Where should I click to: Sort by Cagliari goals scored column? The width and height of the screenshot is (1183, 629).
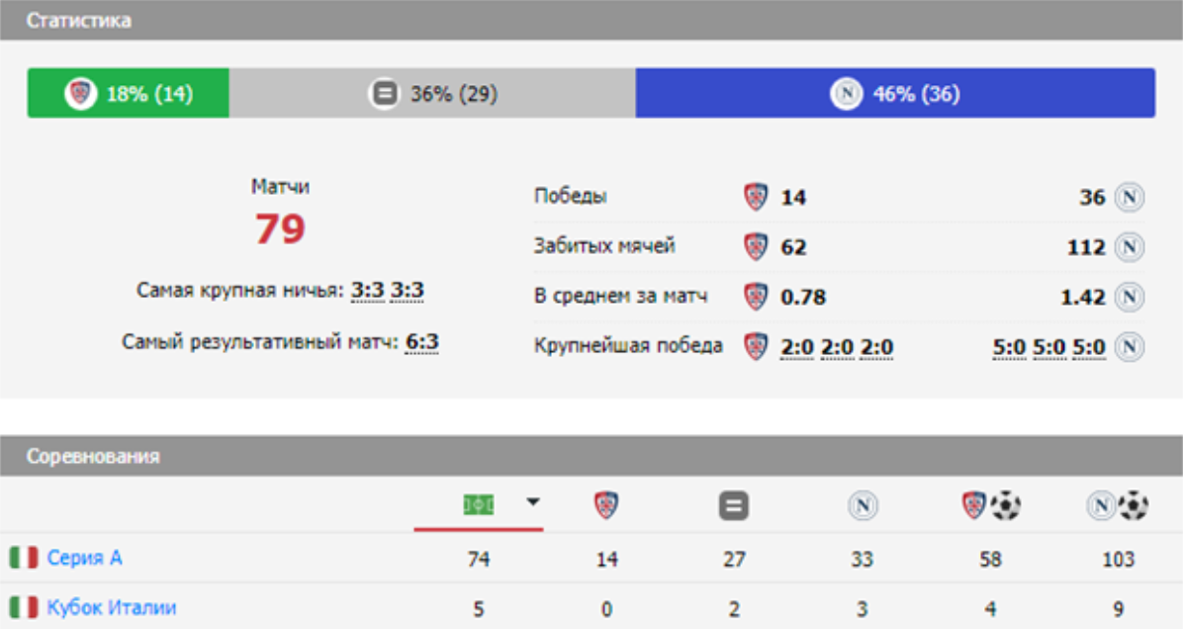pyautogui.click(x=990, y=506)
